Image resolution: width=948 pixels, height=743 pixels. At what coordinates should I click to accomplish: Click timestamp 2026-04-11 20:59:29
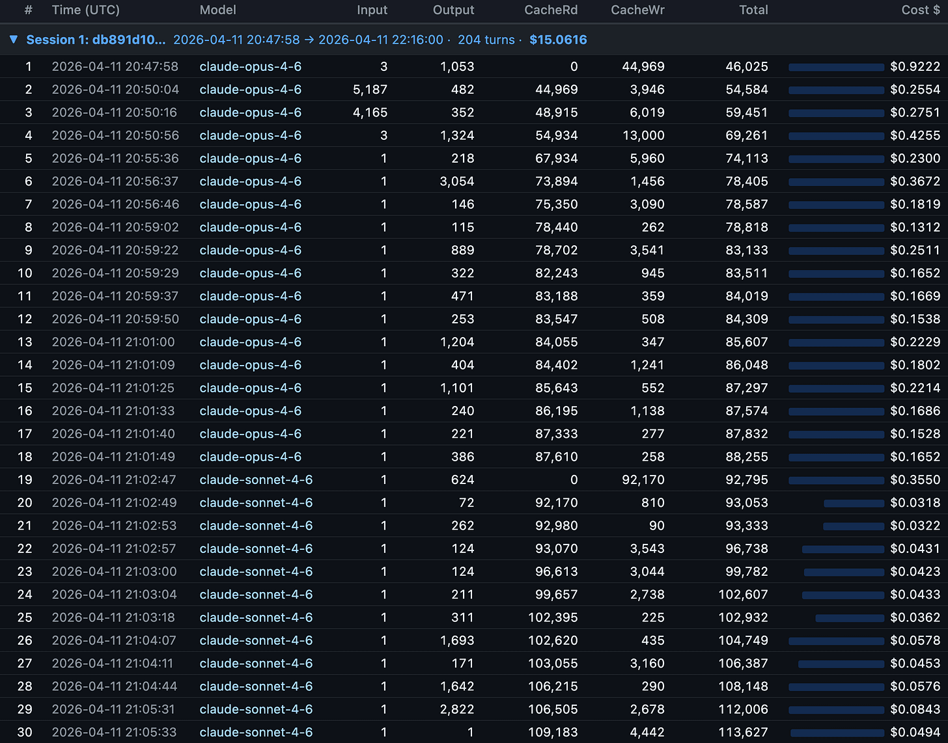[115, 273]
